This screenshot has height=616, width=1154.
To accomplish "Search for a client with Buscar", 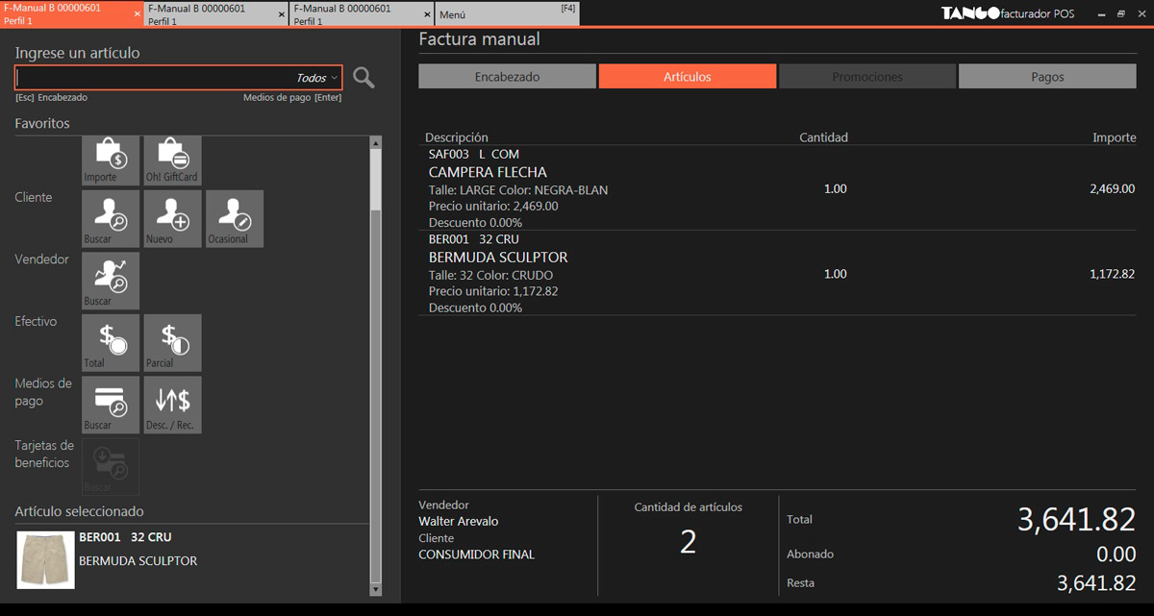I will [111, 218].
